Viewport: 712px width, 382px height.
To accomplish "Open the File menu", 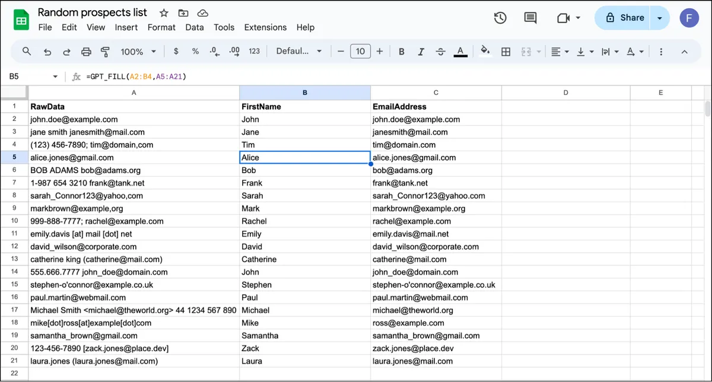I will pos(45,27).
